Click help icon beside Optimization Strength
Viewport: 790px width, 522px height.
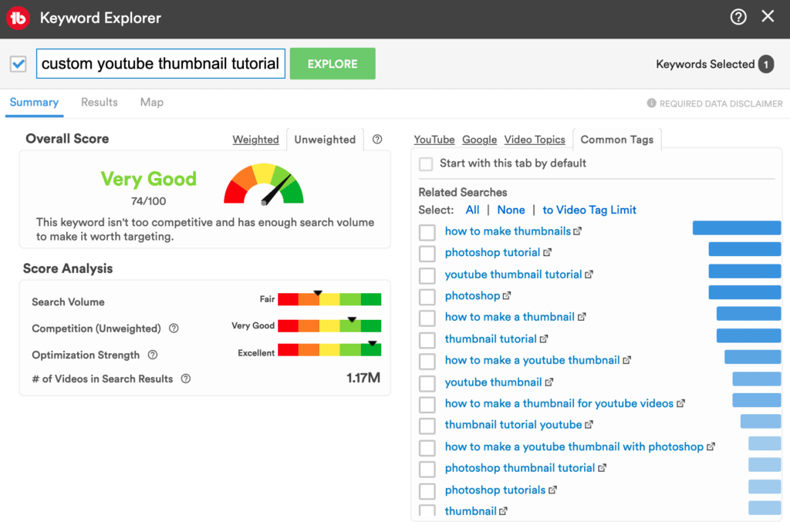pos(153,355)
